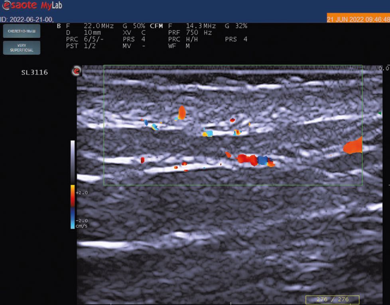
Task: Click the color velocity scale bar
Action: click(73, 207)
